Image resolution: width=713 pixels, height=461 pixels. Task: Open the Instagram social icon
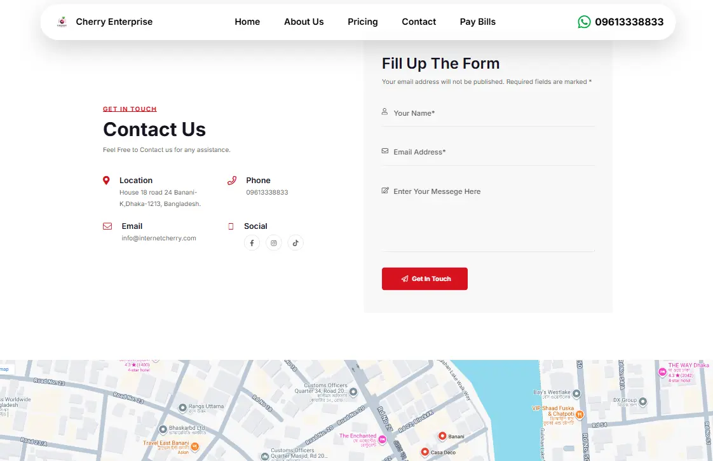[273, 242]
